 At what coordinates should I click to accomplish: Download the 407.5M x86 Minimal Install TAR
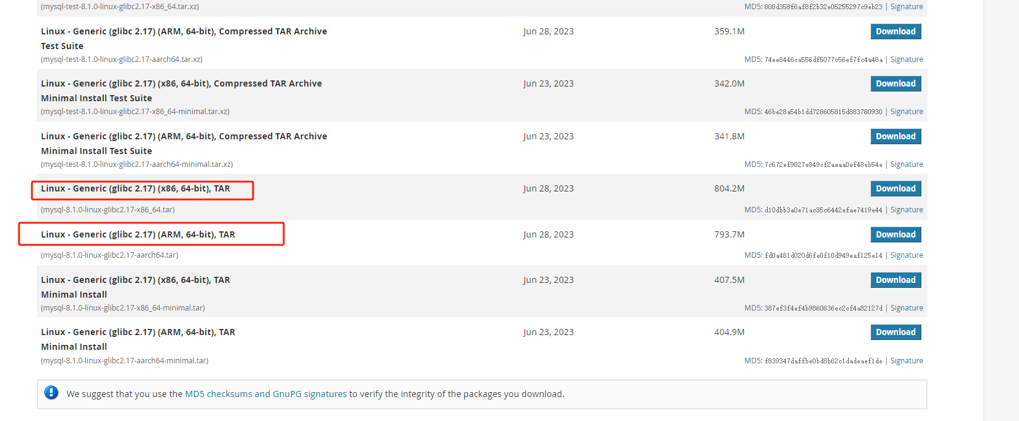click(x=896, y=280)
